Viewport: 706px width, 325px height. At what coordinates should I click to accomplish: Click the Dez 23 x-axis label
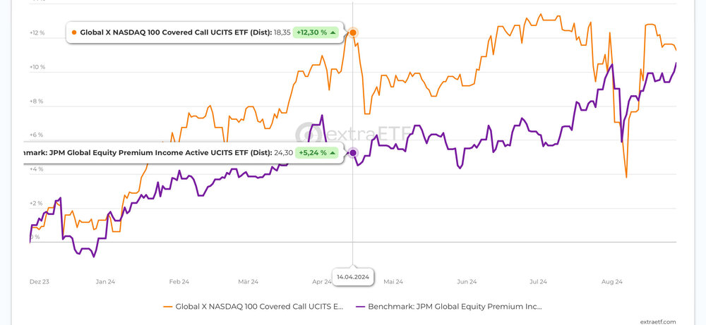point(39,282)
